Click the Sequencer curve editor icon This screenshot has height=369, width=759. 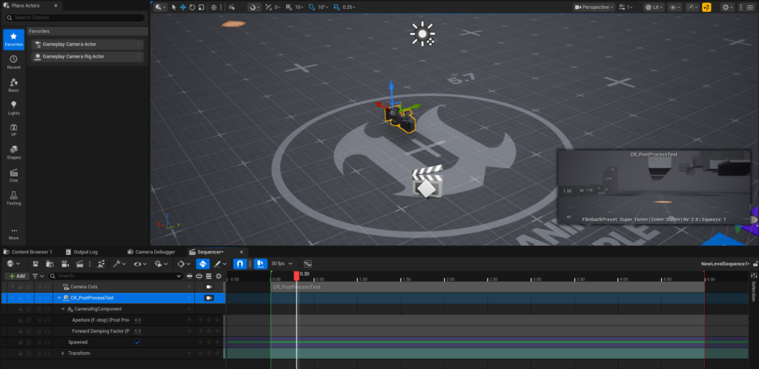[308, 263]
